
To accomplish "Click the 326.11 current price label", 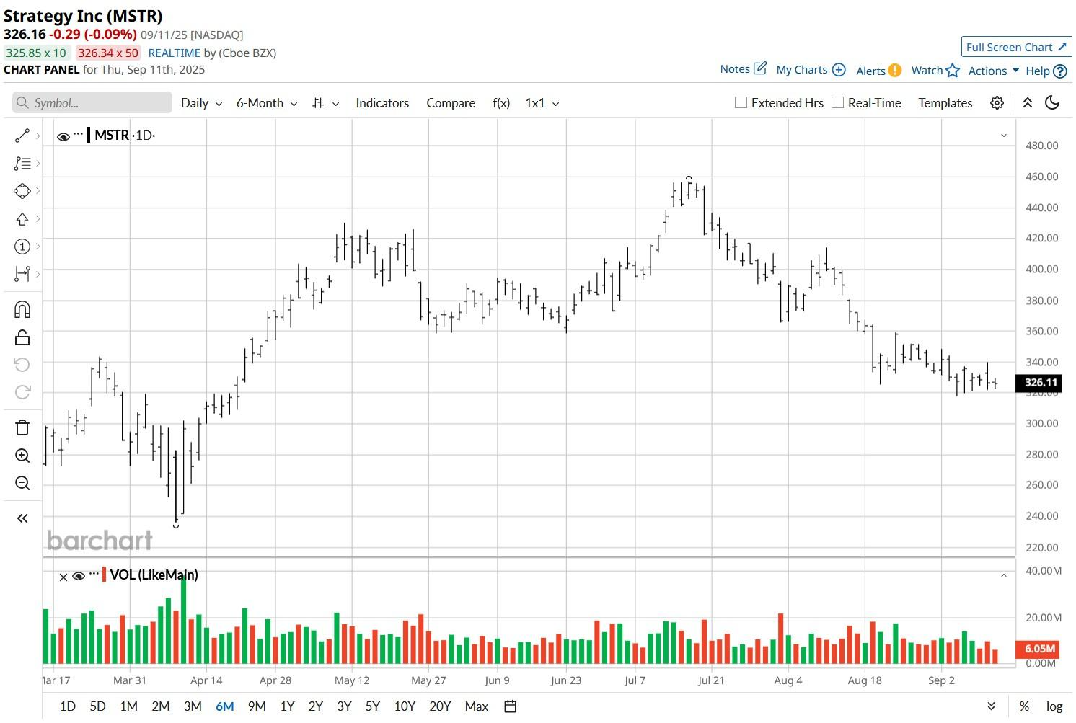I will (x=1038, y=383).
